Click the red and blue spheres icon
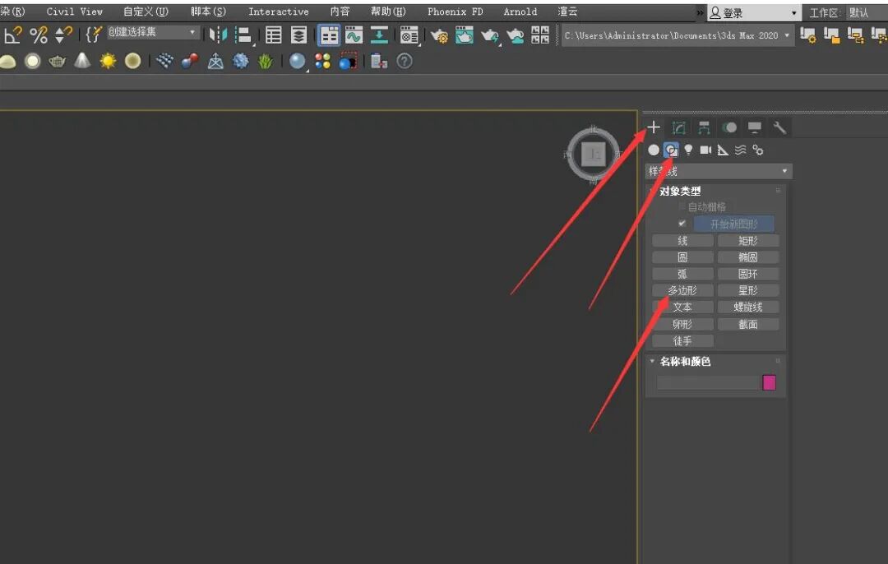Screen dimensions: 888x564 pyautogui.click(x=190, y=61)
